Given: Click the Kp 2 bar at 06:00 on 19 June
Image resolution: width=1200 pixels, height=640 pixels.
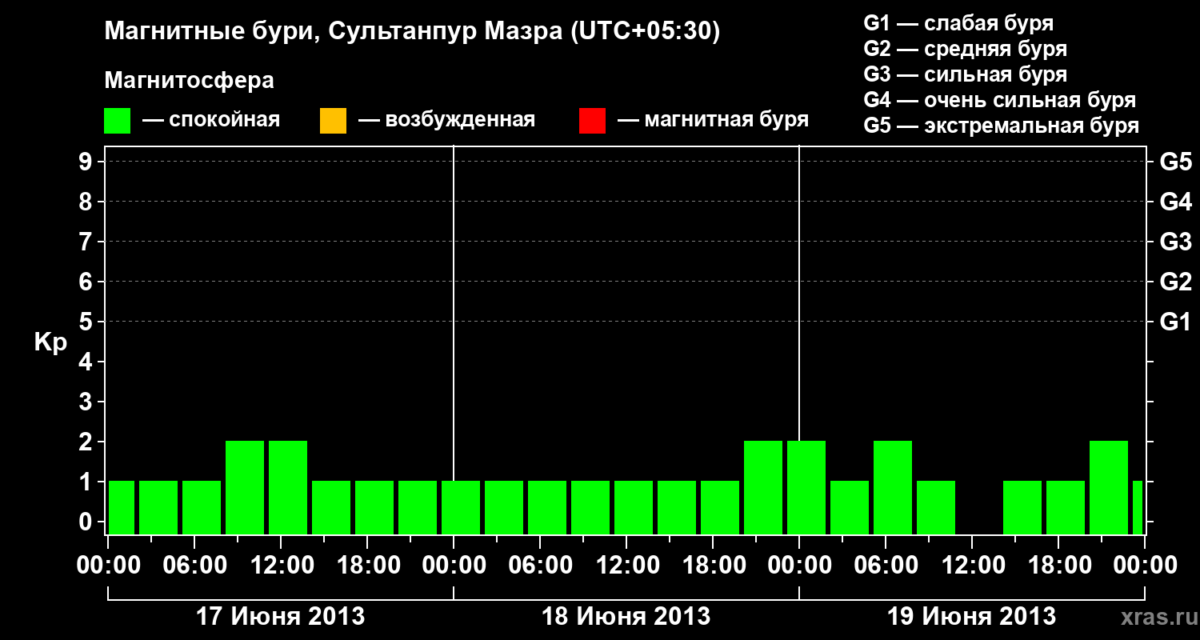Looking at the screenshot, I should click(x=893, y=487).
